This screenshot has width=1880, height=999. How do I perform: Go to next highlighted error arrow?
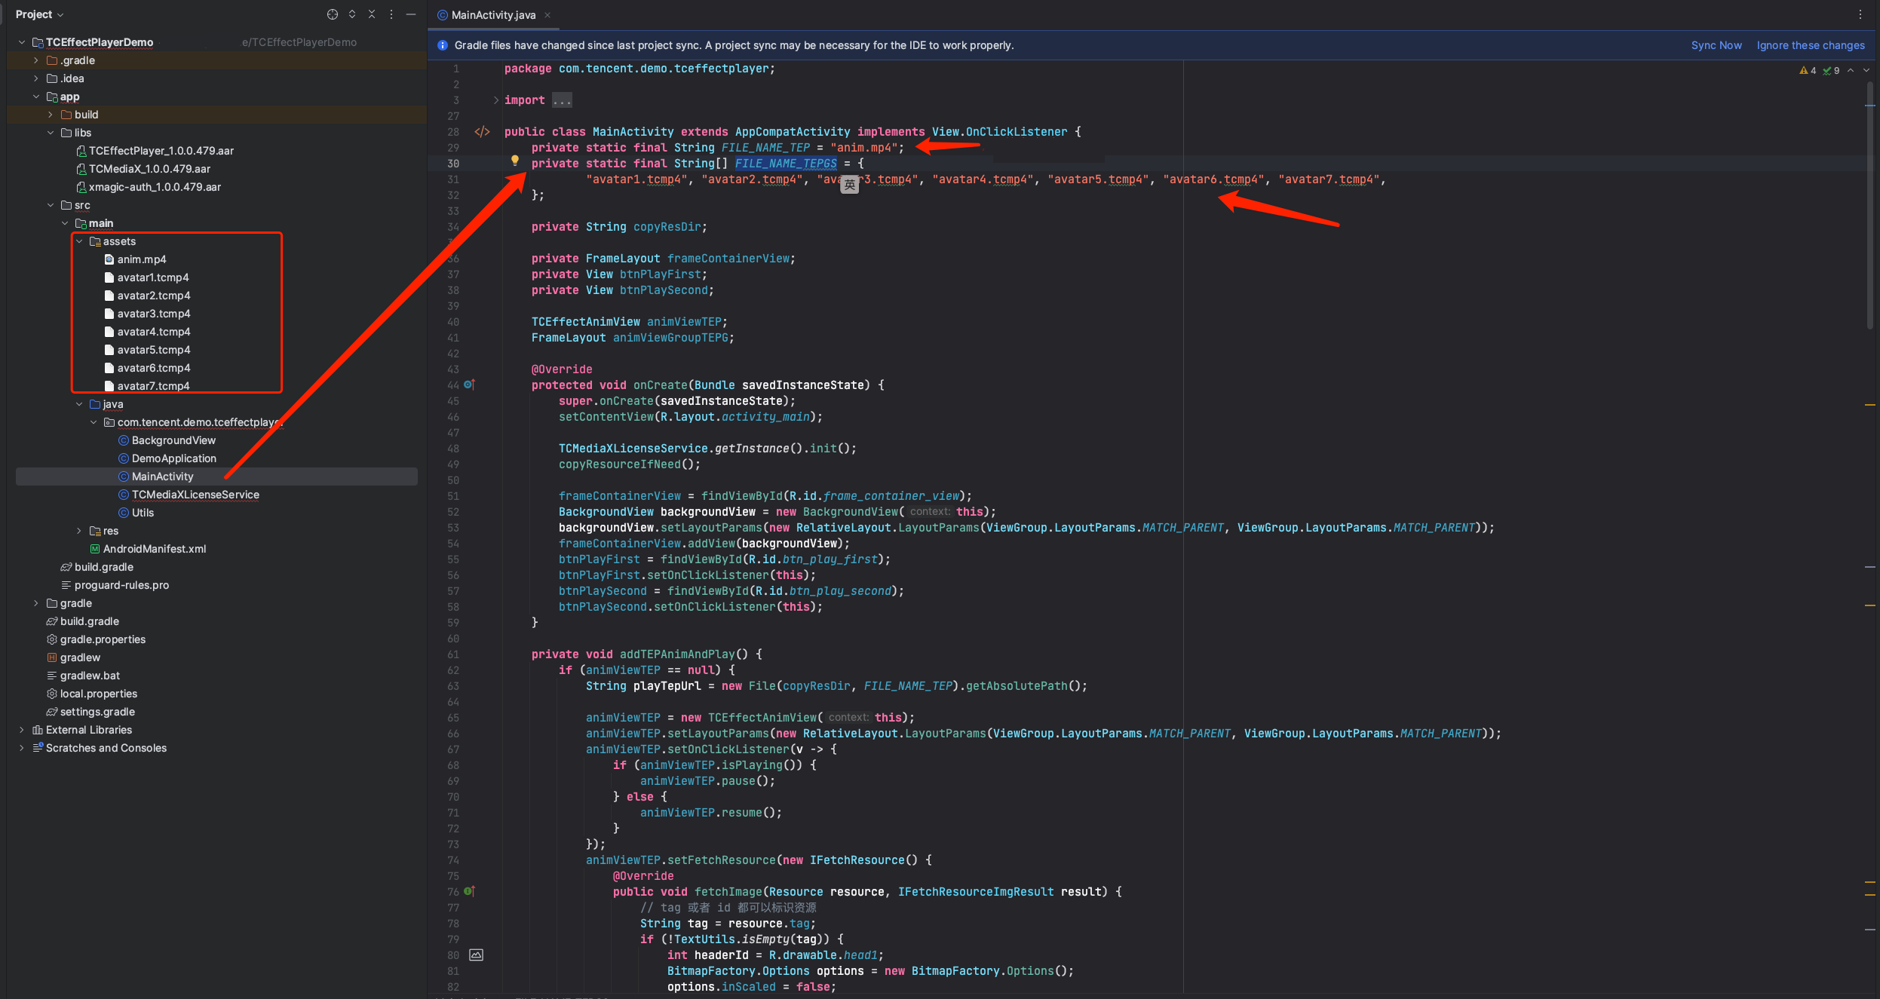[1866, 70]
